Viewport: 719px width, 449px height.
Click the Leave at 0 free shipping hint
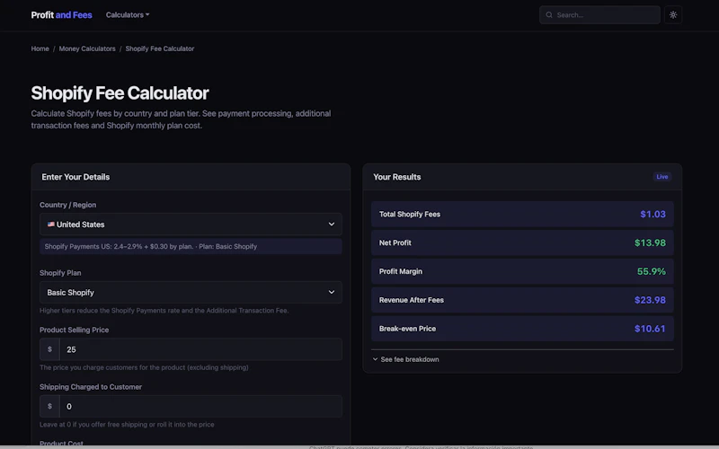point(127,425)
